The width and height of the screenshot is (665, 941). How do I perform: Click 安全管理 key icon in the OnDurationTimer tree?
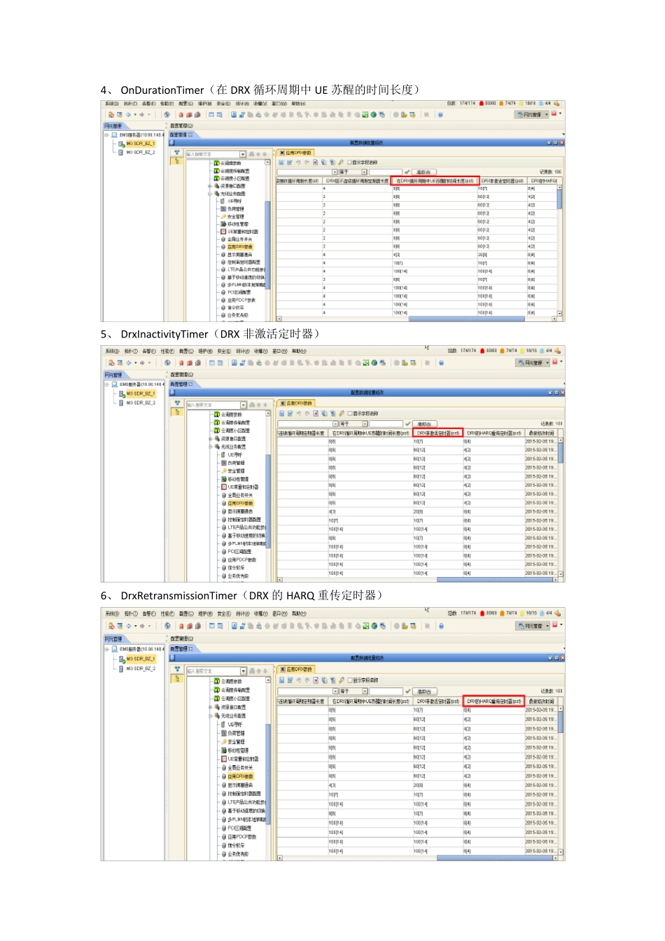(223, 216)
